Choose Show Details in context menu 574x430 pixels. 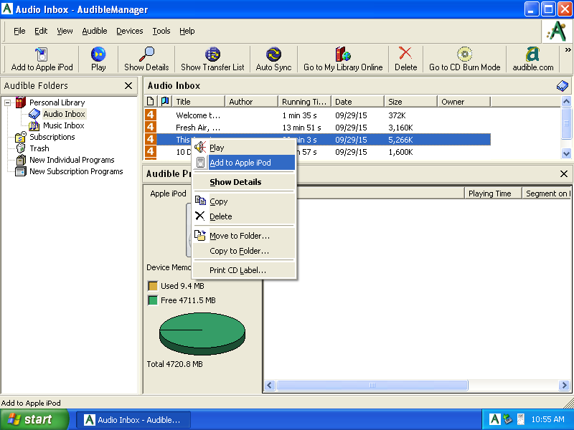tap(244, 182)
